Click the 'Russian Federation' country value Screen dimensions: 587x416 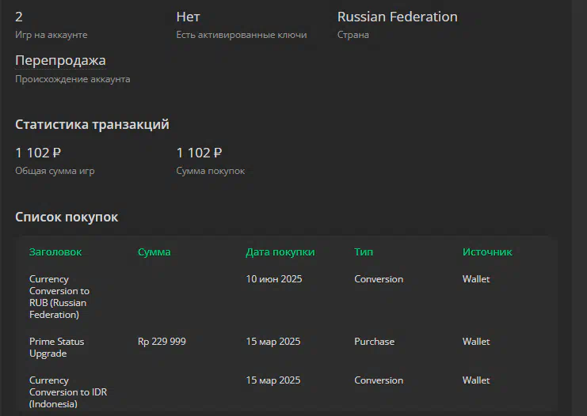click(397, 17)
